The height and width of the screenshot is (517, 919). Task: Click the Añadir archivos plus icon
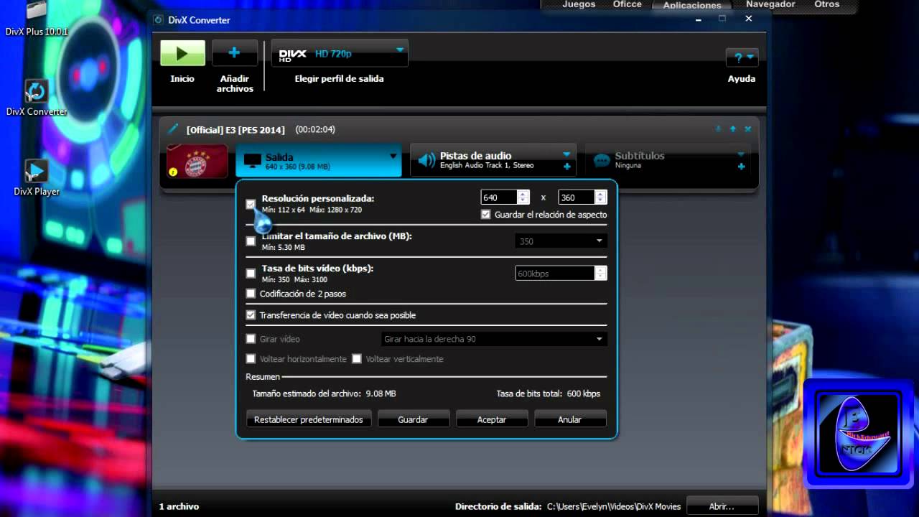(x=234, y=53)
